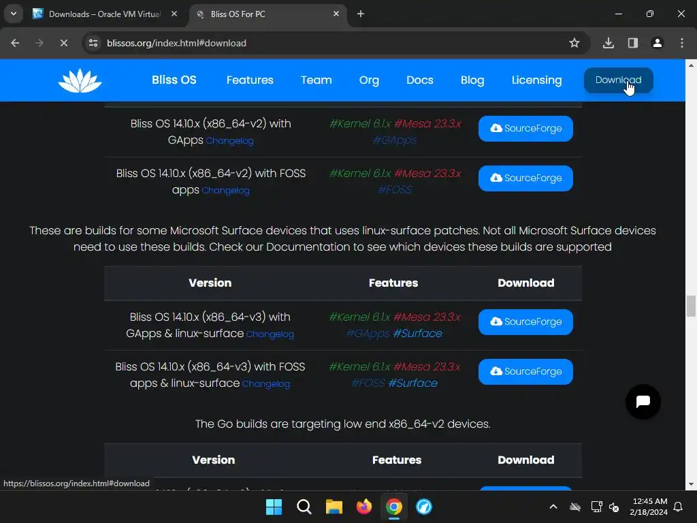Open Licensing nav menu item
697x523 pixels.
pos(536,80)
